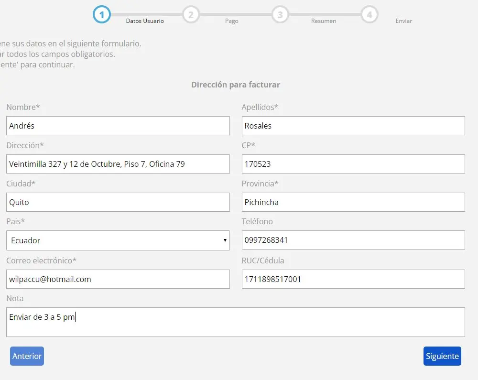Click into the Apellidos field
The width and height of the screenshot is (478, 380).
click(x=353, y=126)
